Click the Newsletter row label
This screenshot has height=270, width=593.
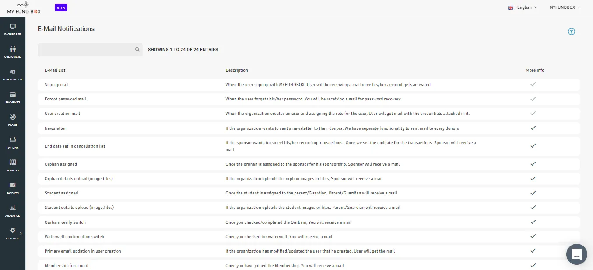55,128
